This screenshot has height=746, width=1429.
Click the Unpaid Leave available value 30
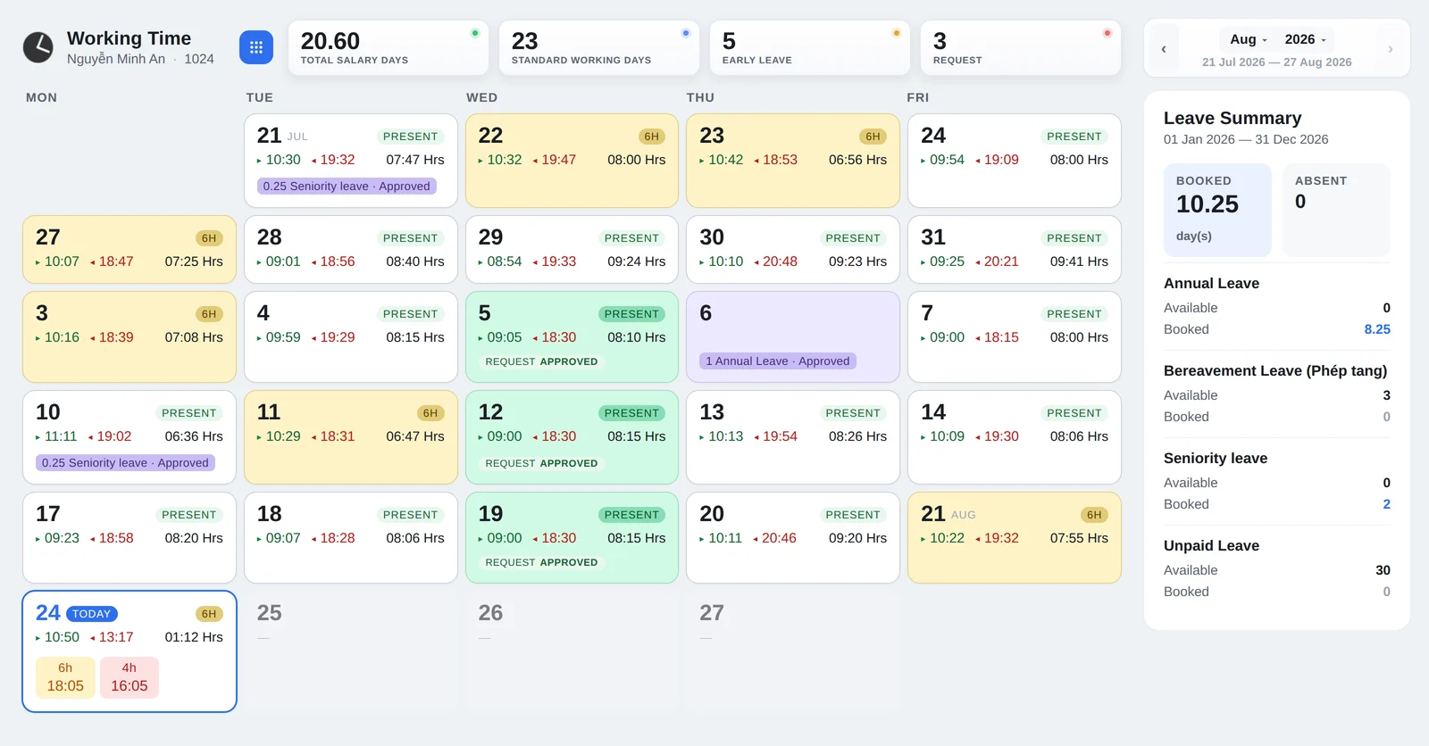coord(1383,570)
